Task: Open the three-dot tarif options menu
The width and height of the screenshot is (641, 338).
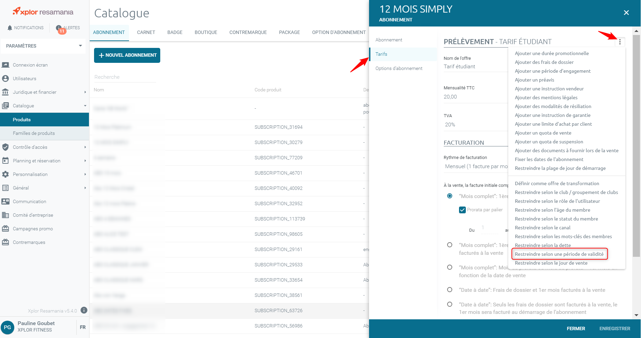Action: 620,42
